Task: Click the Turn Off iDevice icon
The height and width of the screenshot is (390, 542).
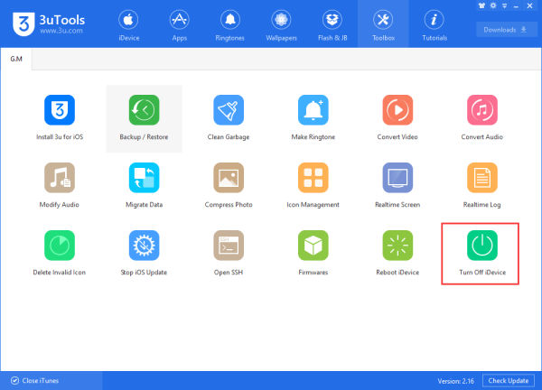Action: (481, 246)
